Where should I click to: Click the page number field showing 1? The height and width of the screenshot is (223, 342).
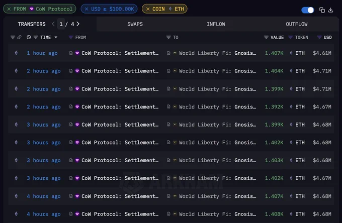tap(61, 24)
